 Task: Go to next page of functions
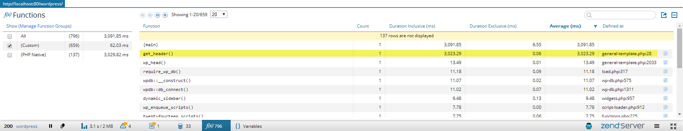157,15
